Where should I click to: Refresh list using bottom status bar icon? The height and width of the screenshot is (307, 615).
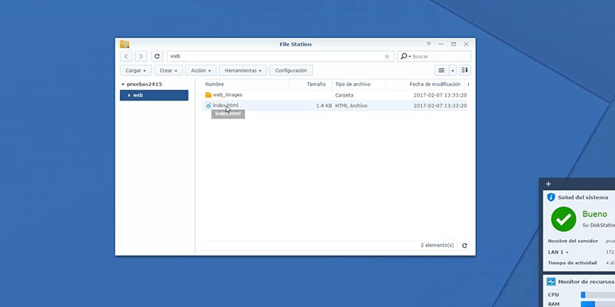tap(464, 246)
